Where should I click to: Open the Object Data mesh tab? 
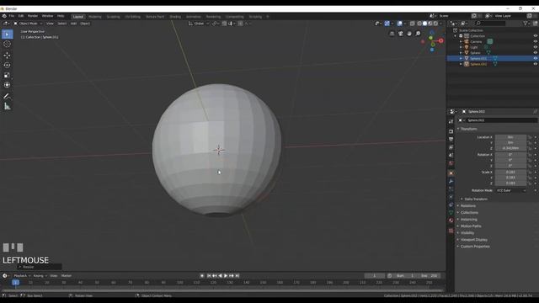(451, 213)
